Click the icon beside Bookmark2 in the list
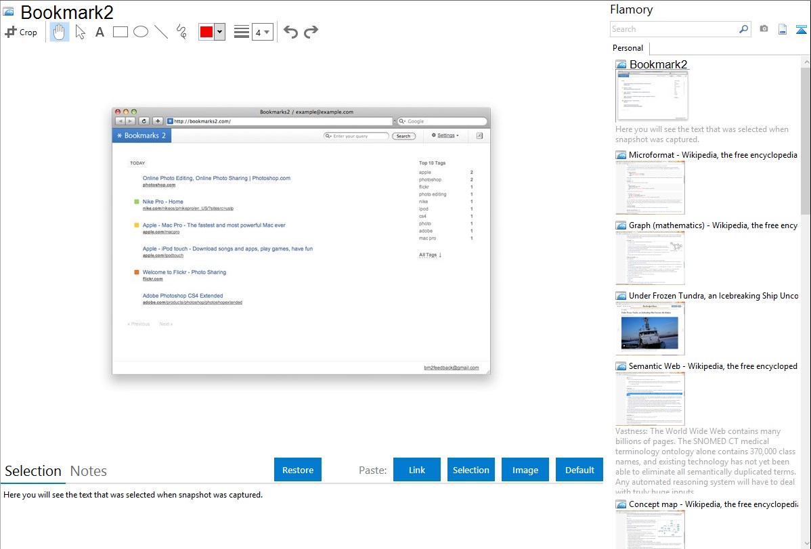The image size is (811, 549). (621, 64)
